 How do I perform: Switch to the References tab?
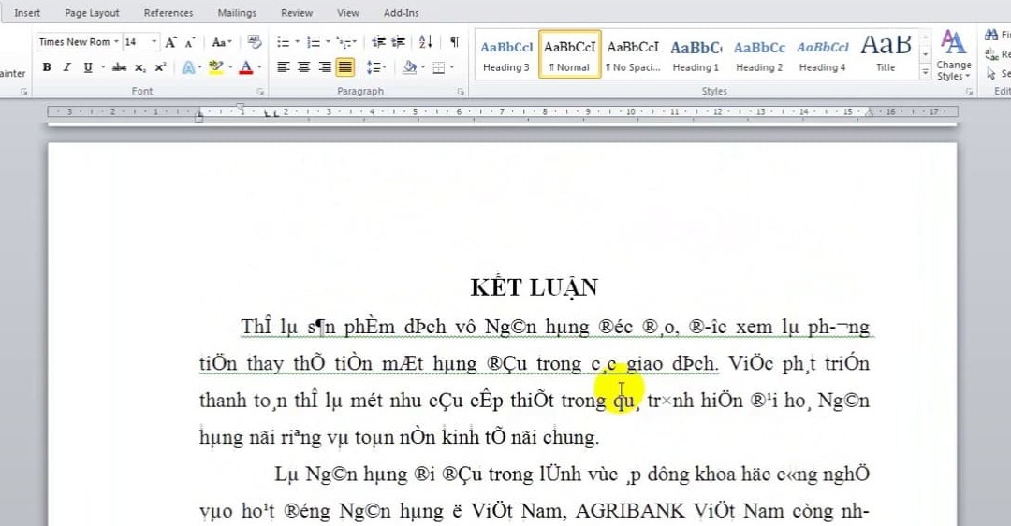click(168, 13)
